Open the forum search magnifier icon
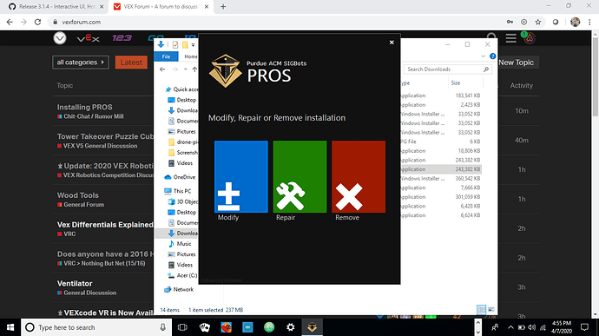This screenshot has height=336, width=599. (491, 38)
